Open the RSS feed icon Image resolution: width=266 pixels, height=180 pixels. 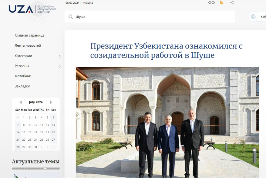point(221,2)
